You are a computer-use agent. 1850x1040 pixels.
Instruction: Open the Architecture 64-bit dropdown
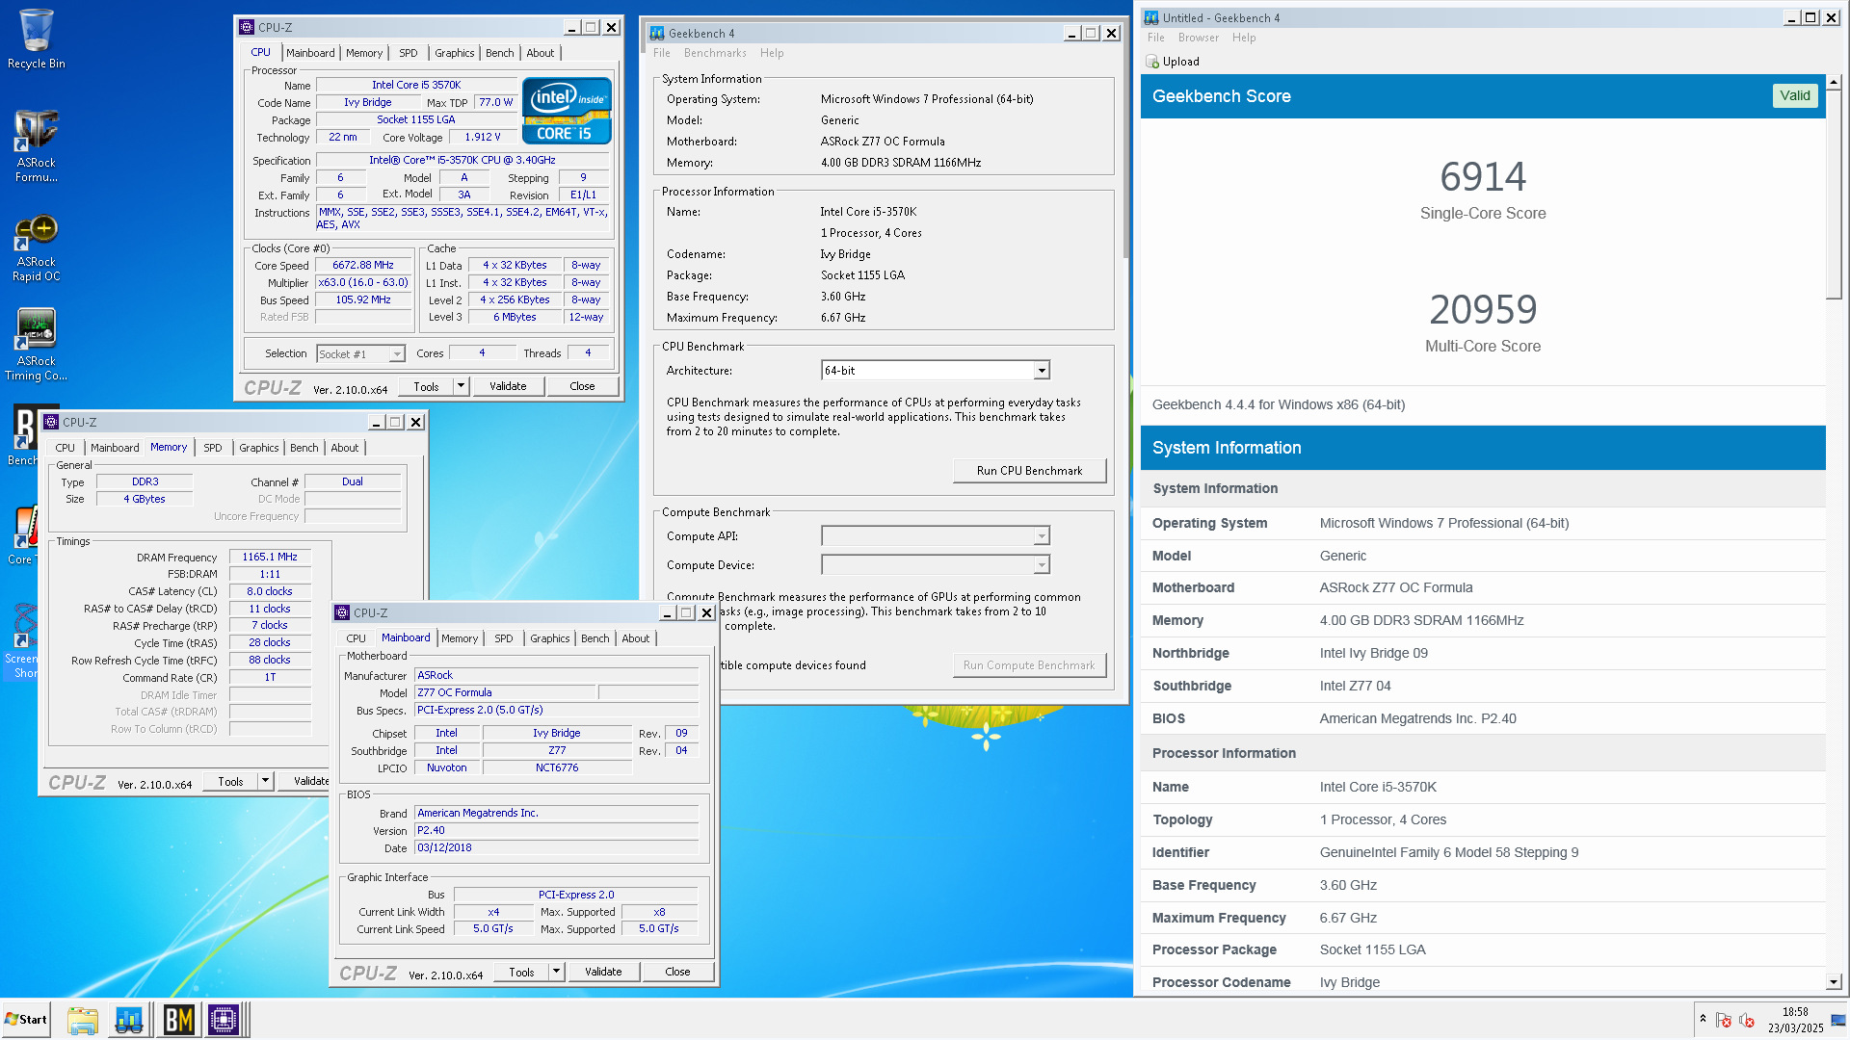tap(1042, 371)
